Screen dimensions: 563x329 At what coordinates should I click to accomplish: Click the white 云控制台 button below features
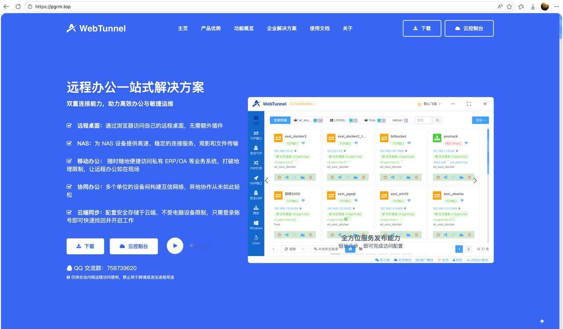(x=134, y=246)
